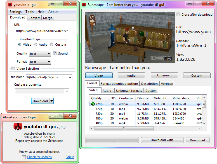Image resolution: width=217 pixels, height=164 pixels.
Task: Select the Video download type radio button
Action: pyautogui.click(x=19, y=44)
